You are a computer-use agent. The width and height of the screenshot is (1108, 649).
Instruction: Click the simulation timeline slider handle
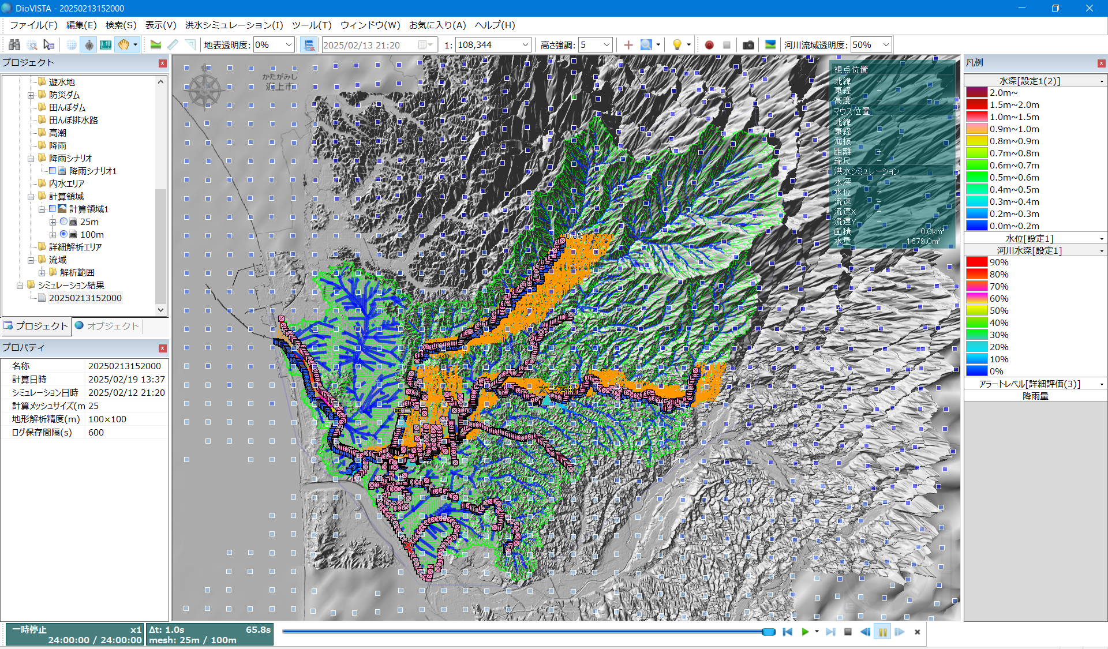pos(768,632)
